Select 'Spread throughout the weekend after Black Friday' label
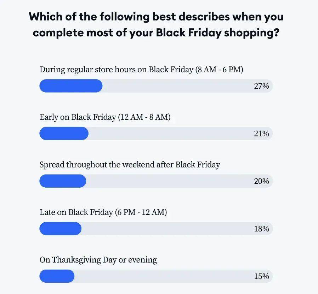 coord(130,165)
